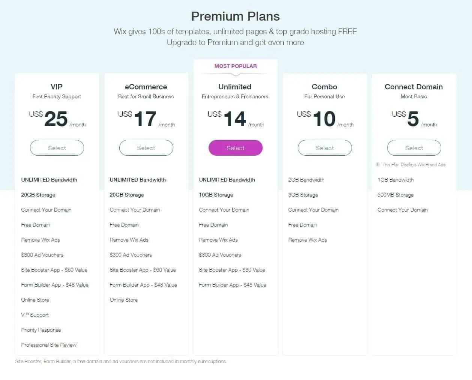Viewport: 472px width, 380px height.
Task: Click Professional Site Review in VIP features
Action: 49,345
